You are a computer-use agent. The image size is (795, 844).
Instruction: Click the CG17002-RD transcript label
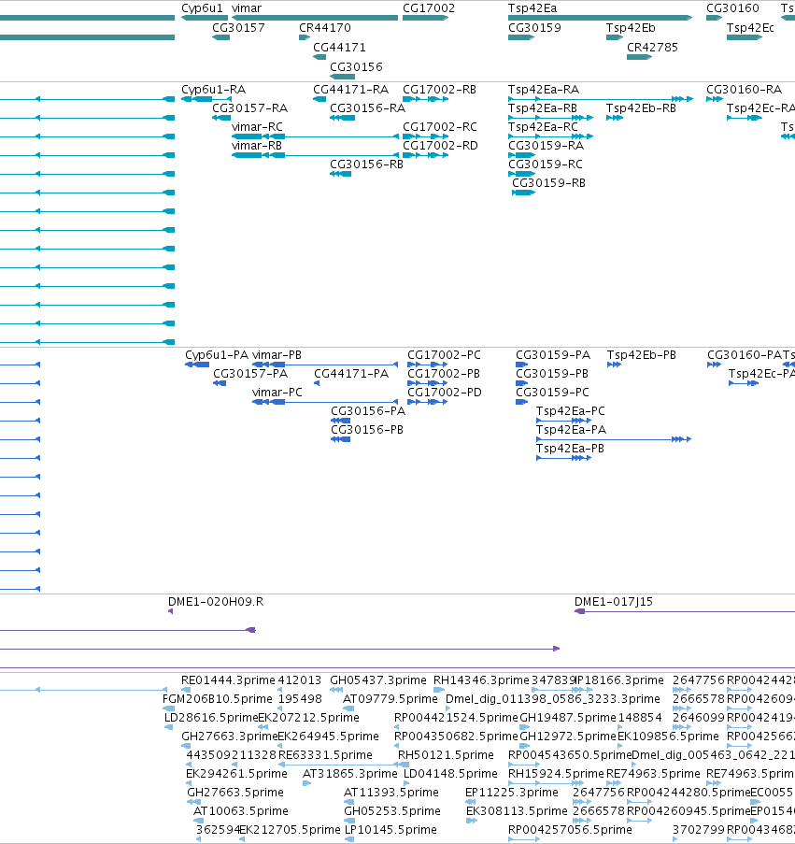[x=440, y=147]
